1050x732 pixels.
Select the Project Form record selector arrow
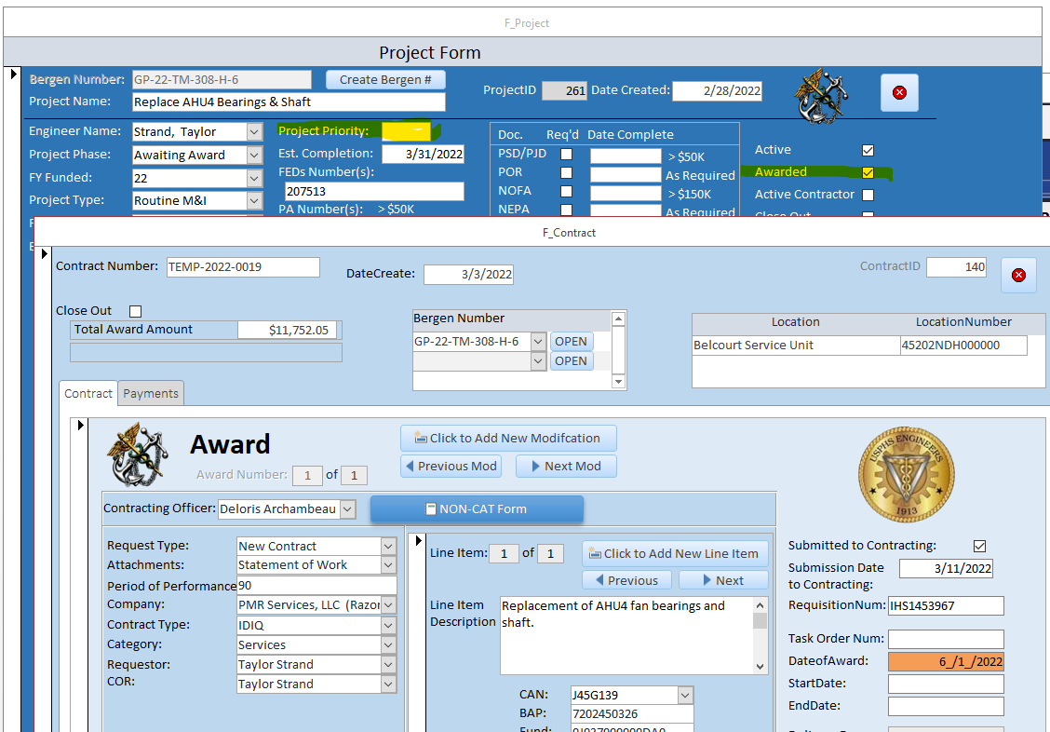point(13,74)
